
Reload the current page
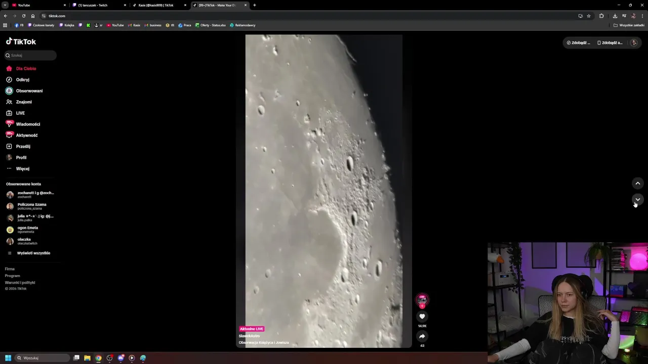coord(23,16)
